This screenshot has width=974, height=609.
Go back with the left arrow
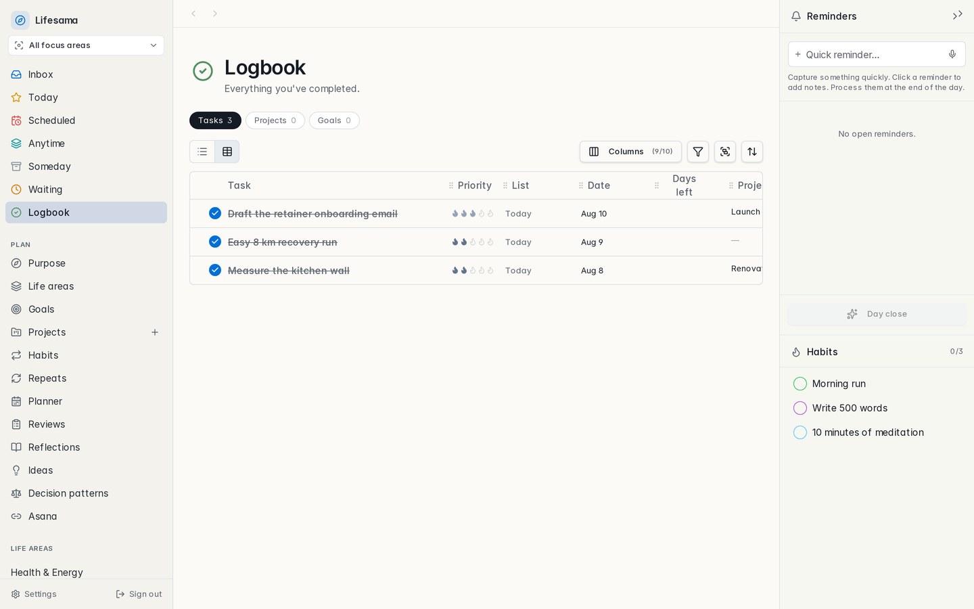(193, 14)
